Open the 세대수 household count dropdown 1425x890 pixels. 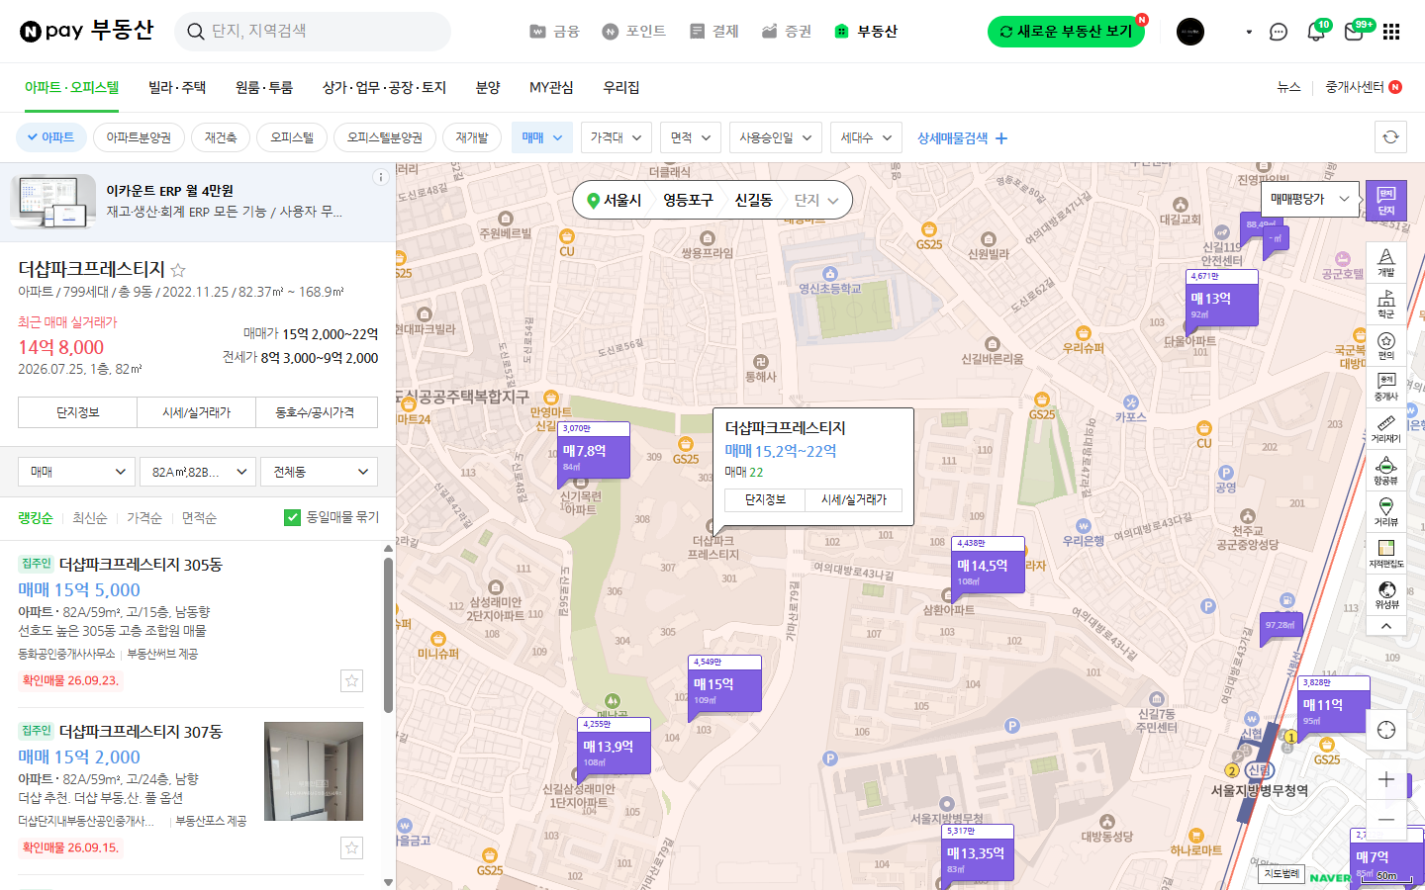coord(866,137)
